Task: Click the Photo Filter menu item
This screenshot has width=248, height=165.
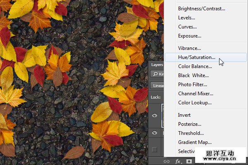Action: coord(193,85)
